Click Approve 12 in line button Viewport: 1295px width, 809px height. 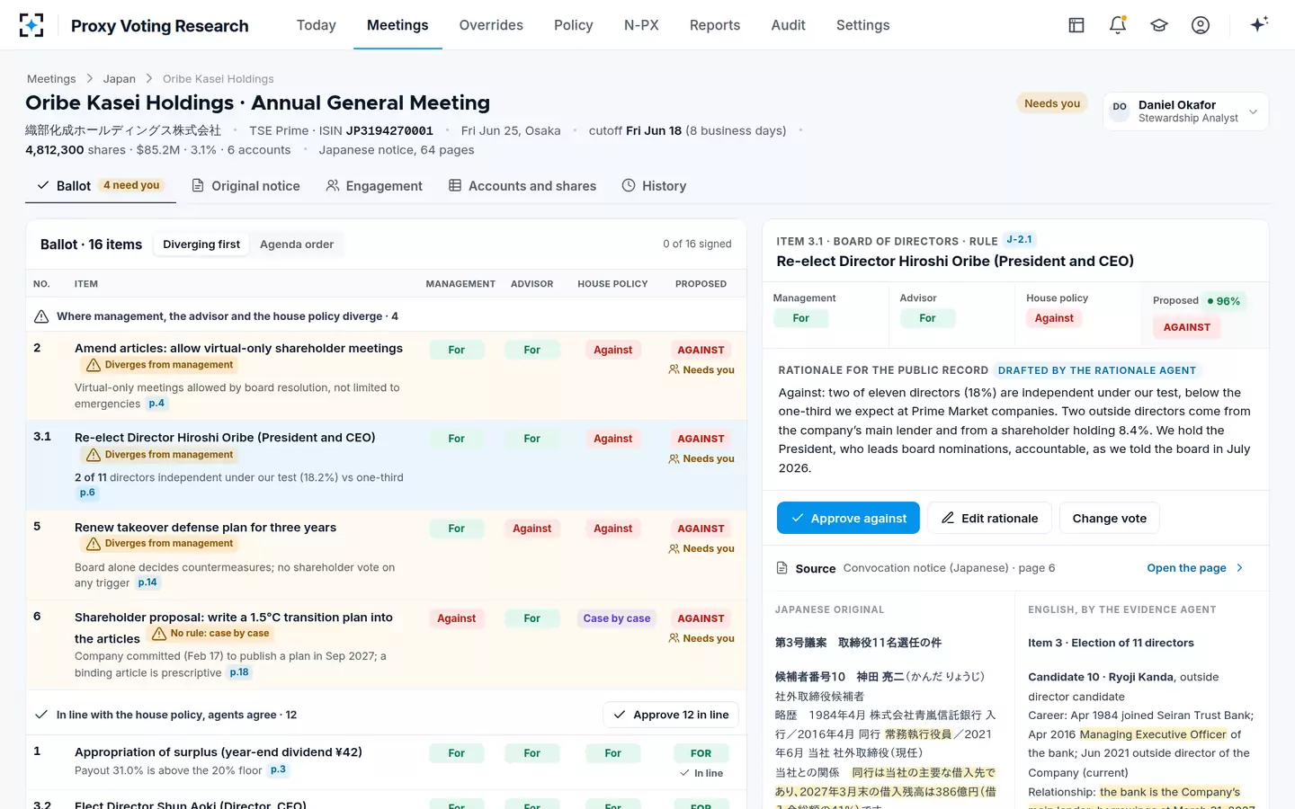pyautogui.click(x=671, y=715)
